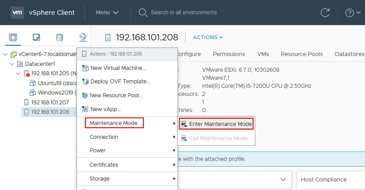Open the help question mark icon
The image size is (365, 190).
pos(350,13)
